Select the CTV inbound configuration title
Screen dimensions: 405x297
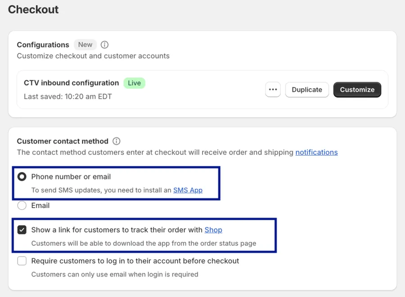[71, 83]
